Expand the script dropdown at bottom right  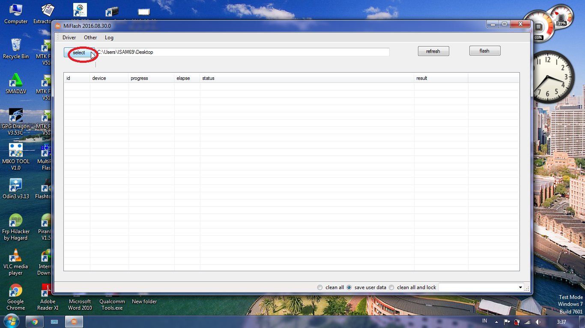pos(521,287)
